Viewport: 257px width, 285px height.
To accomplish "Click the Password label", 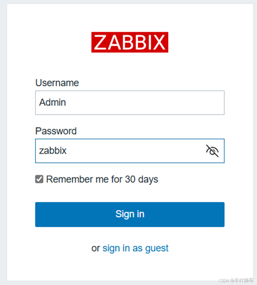I will coord(56,131).
